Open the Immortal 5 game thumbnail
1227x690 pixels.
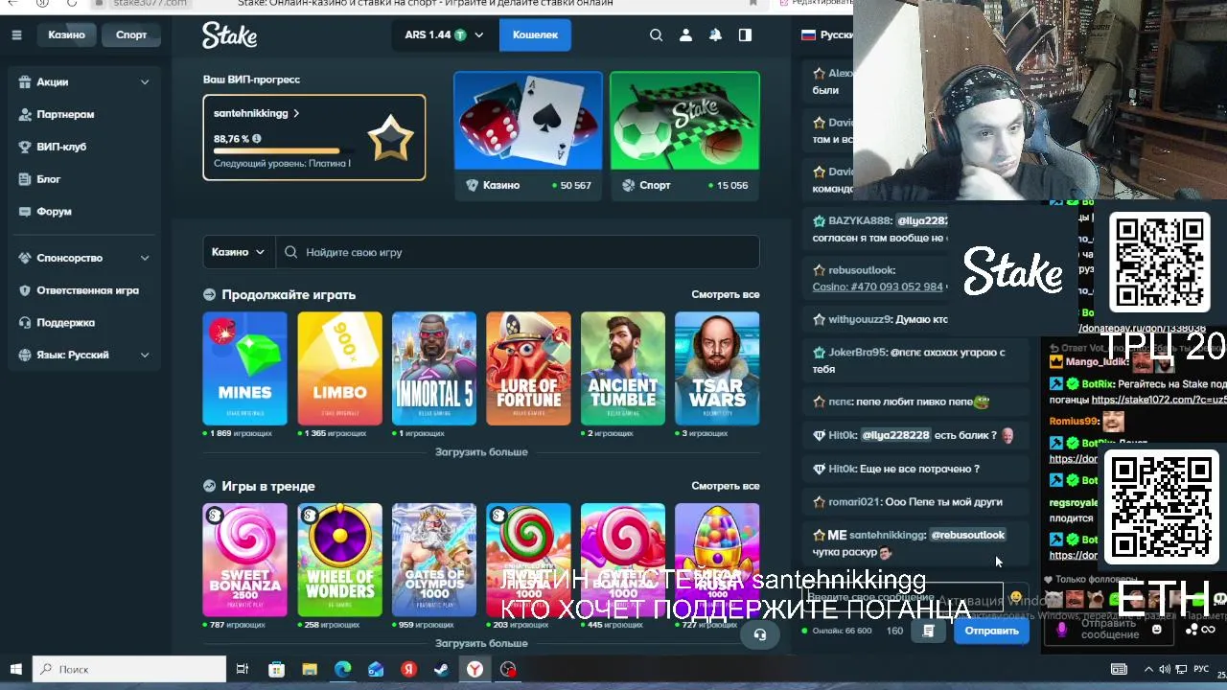(x=434, y=368)
